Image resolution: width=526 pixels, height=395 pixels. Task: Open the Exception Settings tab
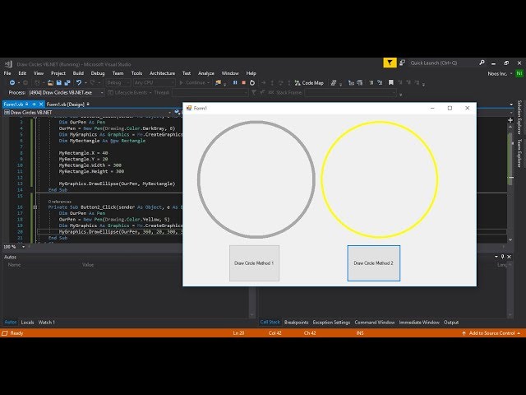331,323
